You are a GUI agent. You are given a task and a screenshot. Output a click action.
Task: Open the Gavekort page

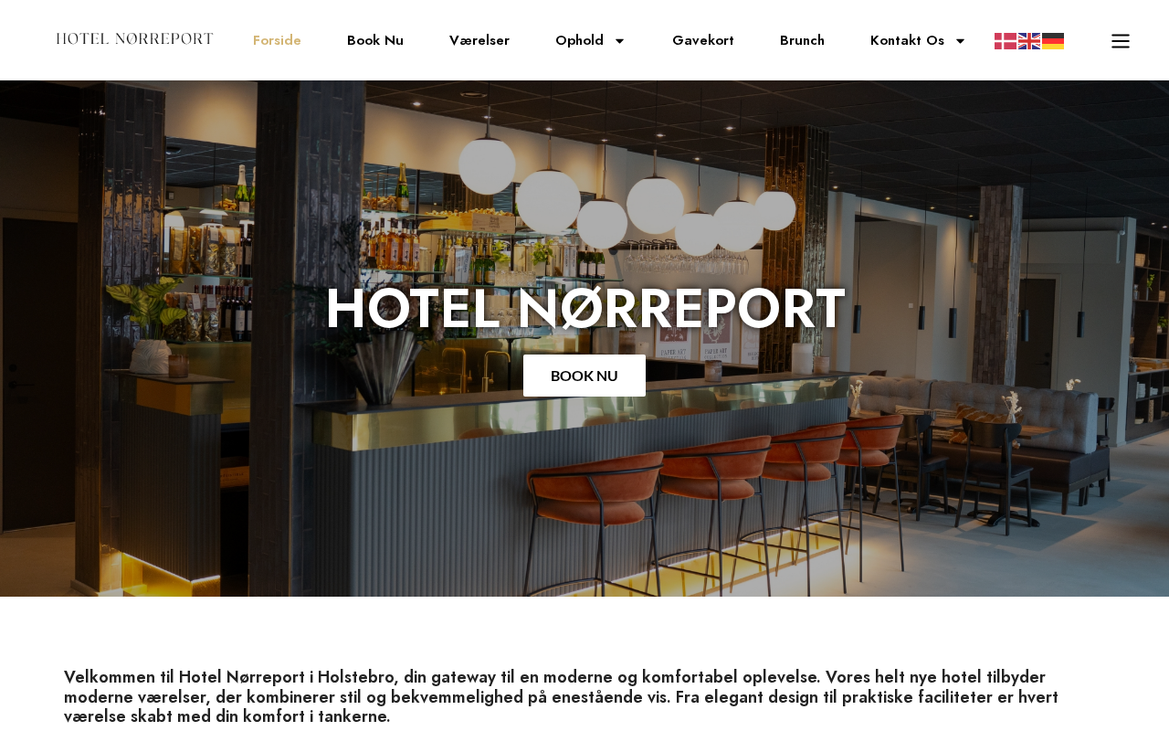703,40
